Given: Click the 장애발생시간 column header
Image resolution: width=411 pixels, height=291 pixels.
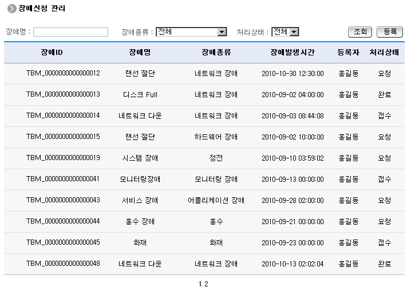Looking at the screenshot, I should coord(292,53).
